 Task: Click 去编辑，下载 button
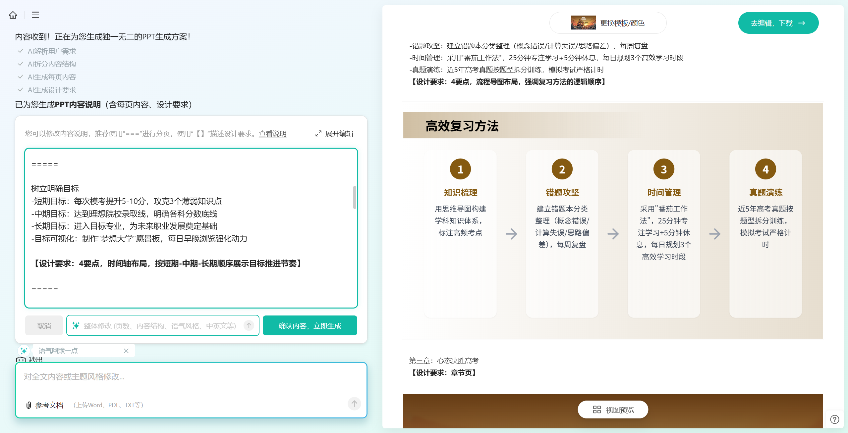[x=778, y=23]
